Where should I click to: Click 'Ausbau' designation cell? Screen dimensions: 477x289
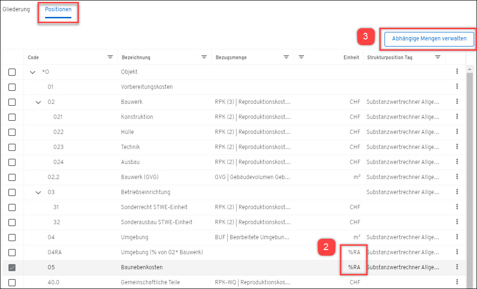(x=130, y=162)
